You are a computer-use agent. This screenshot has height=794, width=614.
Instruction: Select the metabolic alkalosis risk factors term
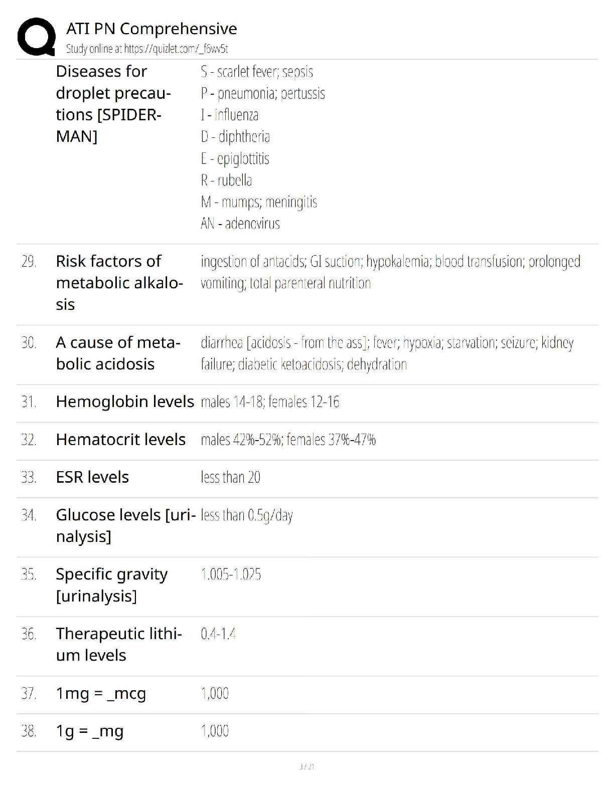coord(119,283)
